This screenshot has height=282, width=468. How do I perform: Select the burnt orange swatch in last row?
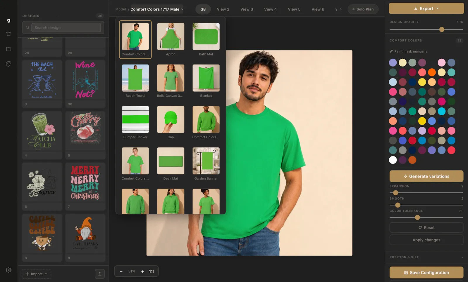[412, 160]
